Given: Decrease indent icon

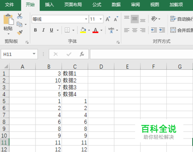Looking at the screenshot, I should click(154, 30).
